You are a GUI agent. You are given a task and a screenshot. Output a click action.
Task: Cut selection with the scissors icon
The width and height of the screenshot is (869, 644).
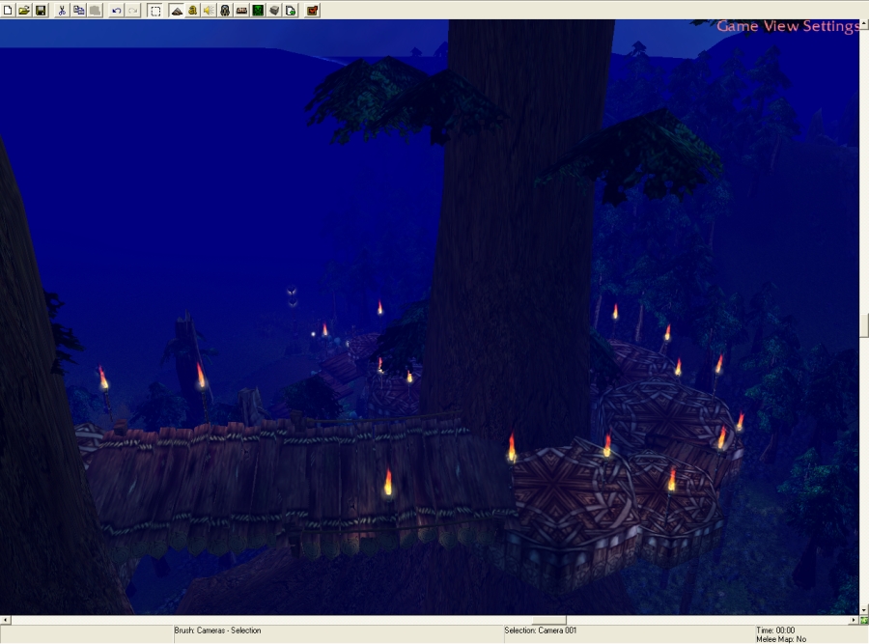tap(62, 10)
